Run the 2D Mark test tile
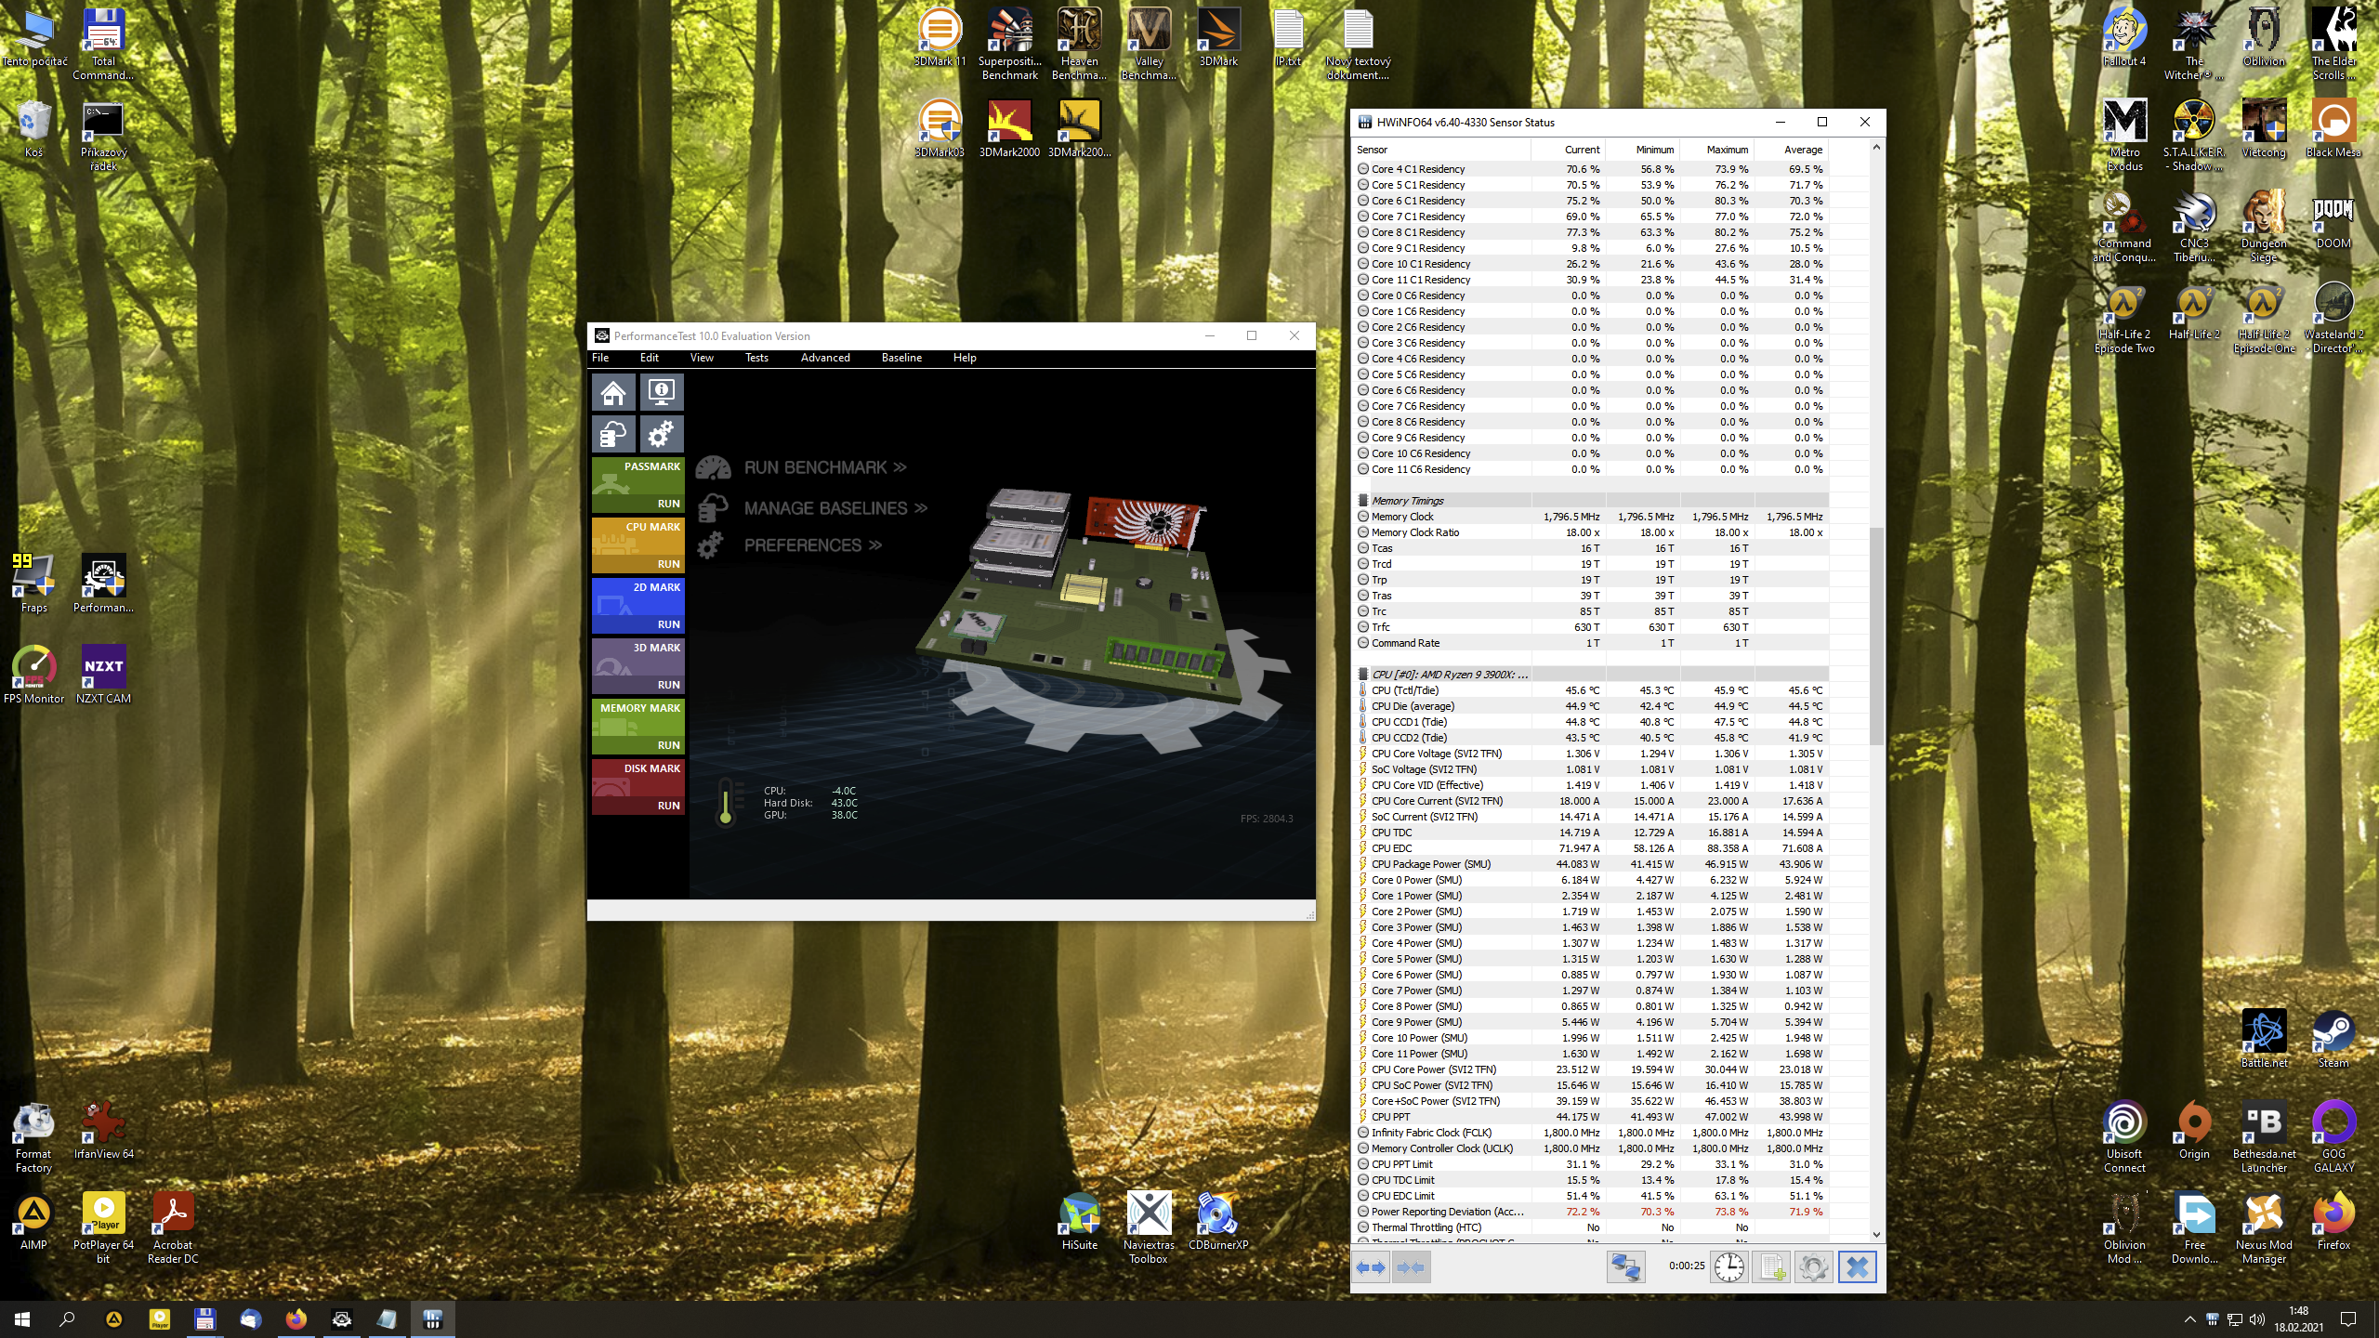 point(638,606)
